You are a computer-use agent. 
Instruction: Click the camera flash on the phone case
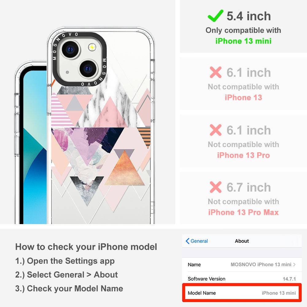[x=92, y=47]
